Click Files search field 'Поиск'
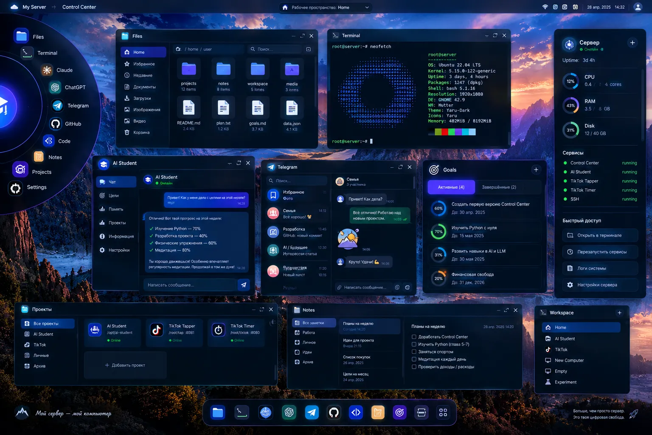This screenshot has height=435, width=652. [x=274, y=49]
